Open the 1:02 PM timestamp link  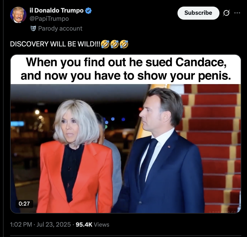[x=21, y=224]
